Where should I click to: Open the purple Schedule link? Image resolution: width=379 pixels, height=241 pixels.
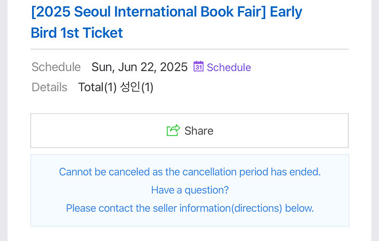point(229,67)
